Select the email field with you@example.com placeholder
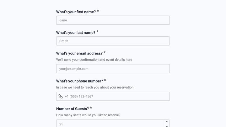 (x=113, y=69)
